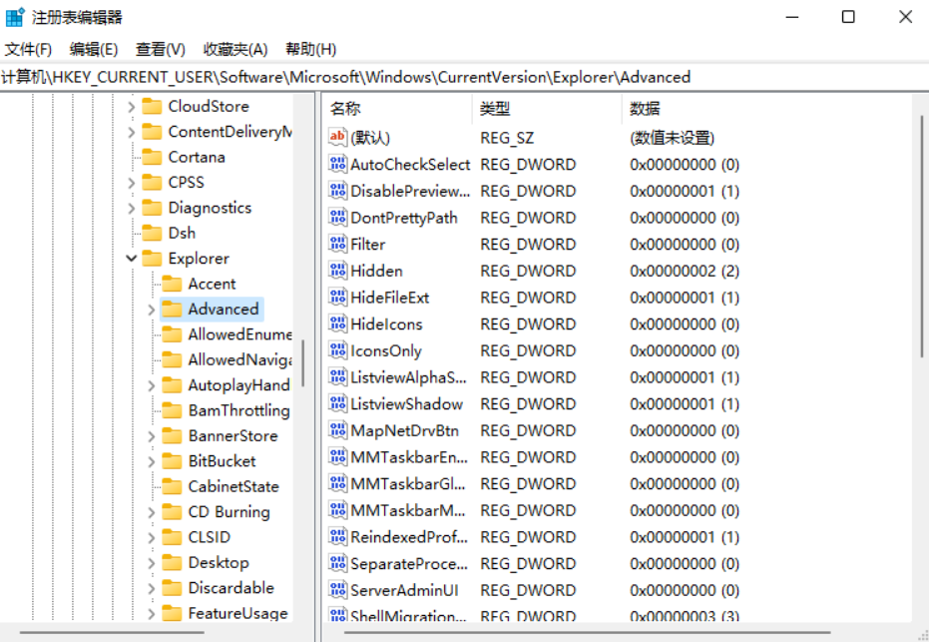The width and height of the screenshot is (929, 642).
Task: Click the DWORD icon next to Hidden
Action: pyautogui.click(x=337, y=271)
